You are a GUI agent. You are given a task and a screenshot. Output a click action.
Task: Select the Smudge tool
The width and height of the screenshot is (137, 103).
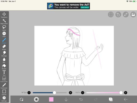(4, 54)
